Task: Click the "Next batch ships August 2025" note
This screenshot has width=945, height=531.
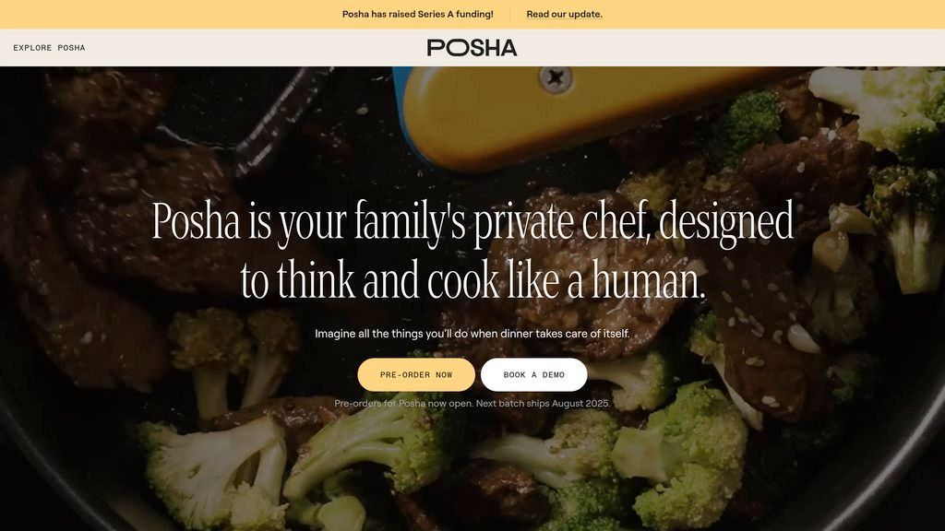Action: 543,404
